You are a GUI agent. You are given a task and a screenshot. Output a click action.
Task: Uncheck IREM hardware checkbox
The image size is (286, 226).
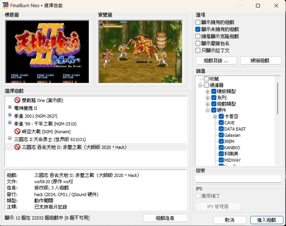tap(221, 141)
